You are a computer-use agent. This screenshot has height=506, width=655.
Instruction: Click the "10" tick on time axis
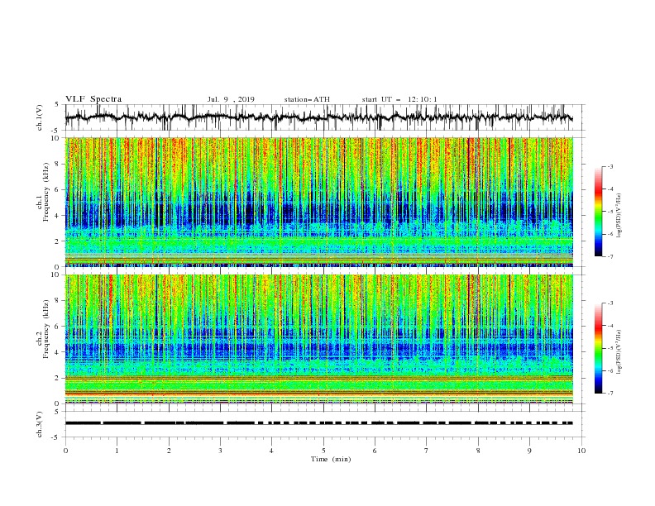click(581, 451)
